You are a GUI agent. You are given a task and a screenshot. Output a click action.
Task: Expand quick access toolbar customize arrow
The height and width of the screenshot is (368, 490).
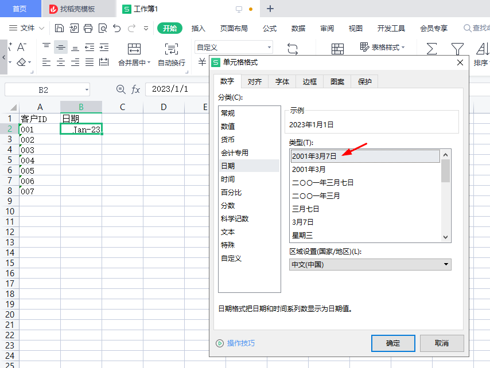click(x=146, y=28)
